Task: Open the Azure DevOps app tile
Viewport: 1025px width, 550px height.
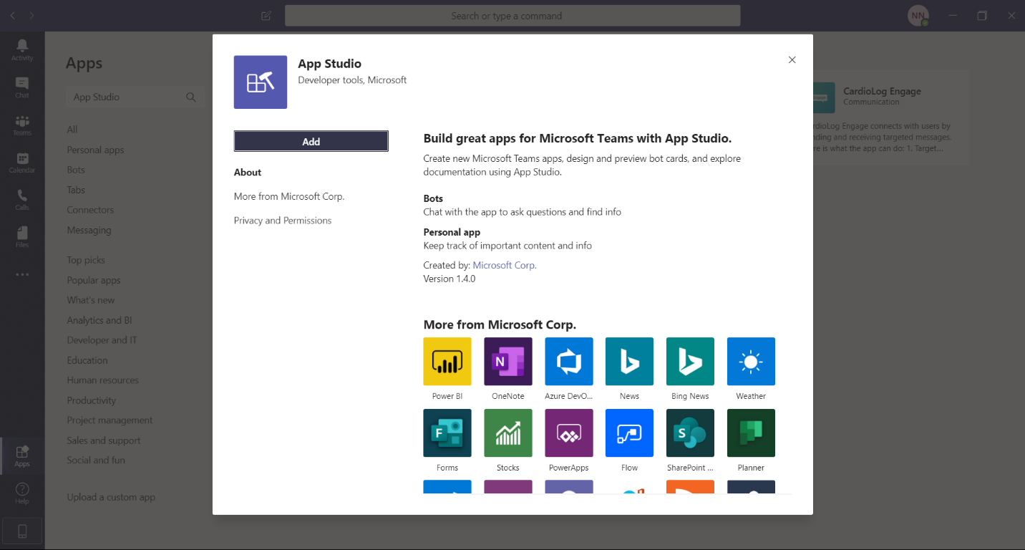Action: point(569,362)
